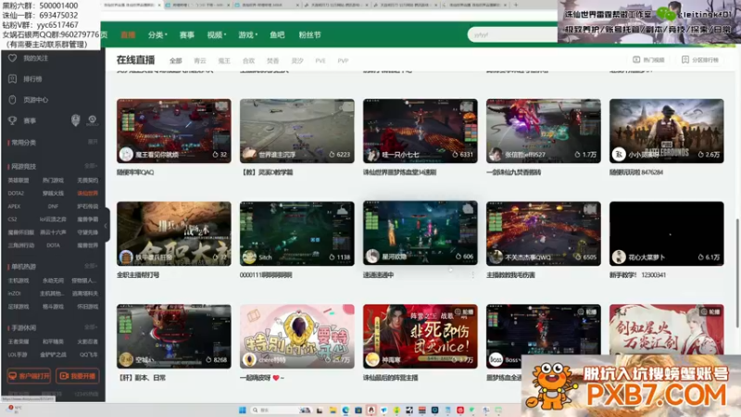Click Windows Start button on taskbar

(243, 410)
